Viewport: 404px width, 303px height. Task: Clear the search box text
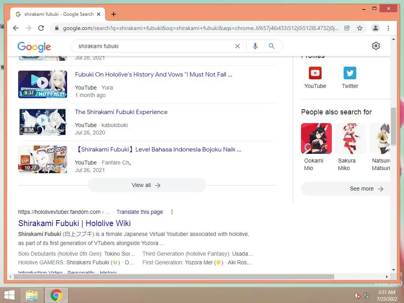(x=237, y=46)
